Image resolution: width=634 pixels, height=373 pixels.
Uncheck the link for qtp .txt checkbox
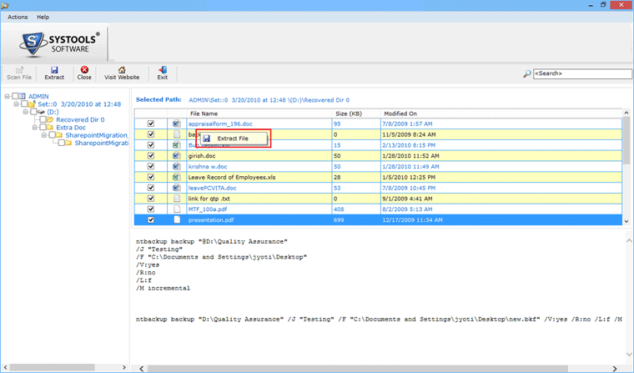(151, 199)
